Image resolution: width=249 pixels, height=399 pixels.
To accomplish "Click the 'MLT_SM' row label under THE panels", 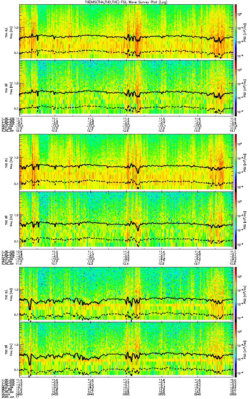I will 7,389.
